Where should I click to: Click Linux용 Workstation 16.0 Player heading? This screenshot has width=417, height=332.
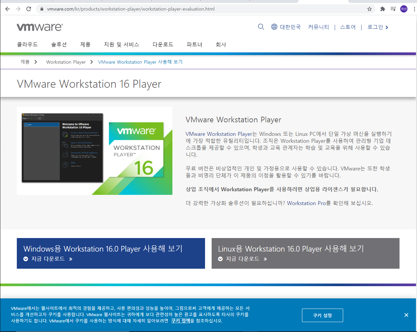[291, 249]
